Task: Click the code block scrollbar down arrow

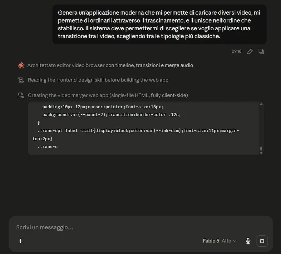Action: tap(261, 153)
